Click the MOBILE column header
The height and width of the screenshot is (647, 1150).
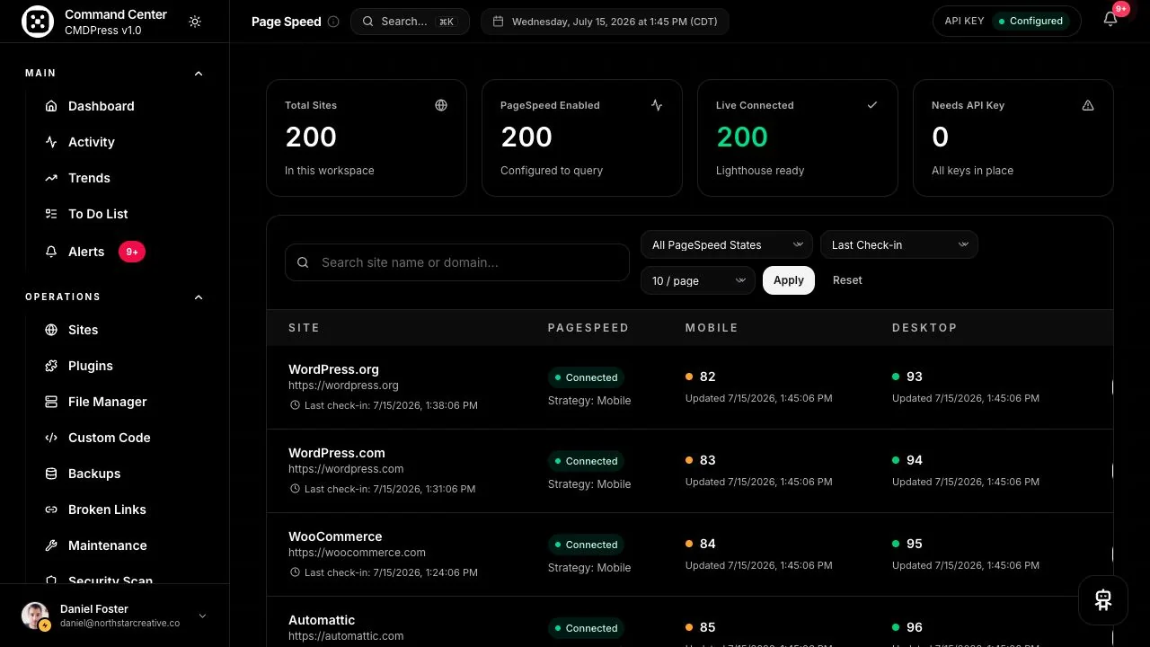[712, 328]
